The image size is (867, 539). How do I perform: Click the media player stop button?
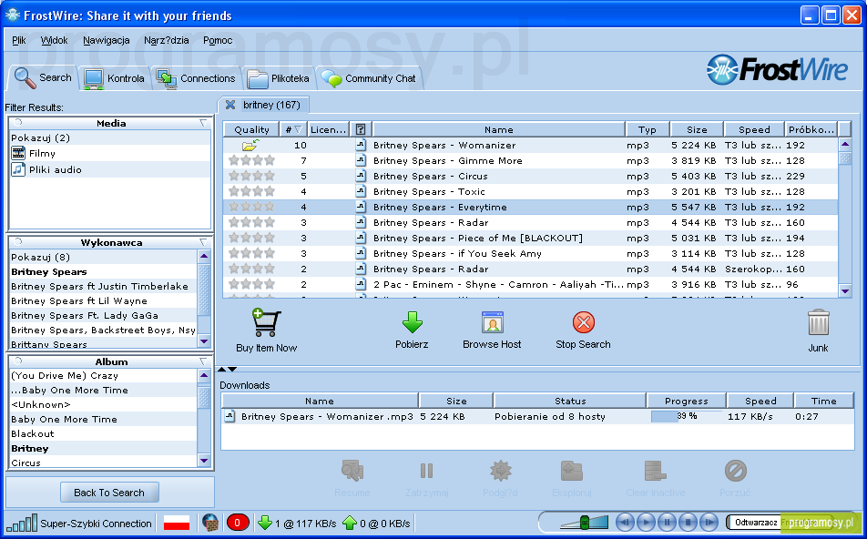688,522
